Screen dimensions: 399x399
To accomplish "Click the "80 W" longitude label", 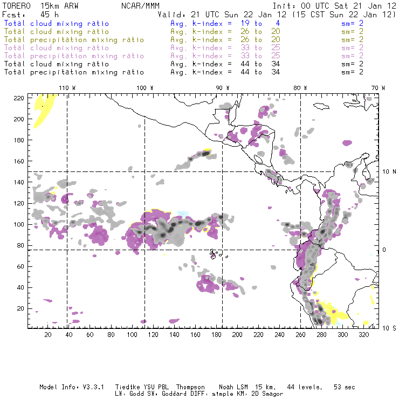I will (x=300, y=88).
